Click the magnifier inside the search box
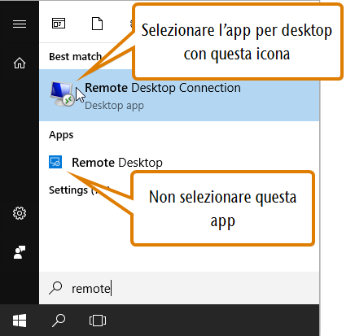 click(55, 288)
